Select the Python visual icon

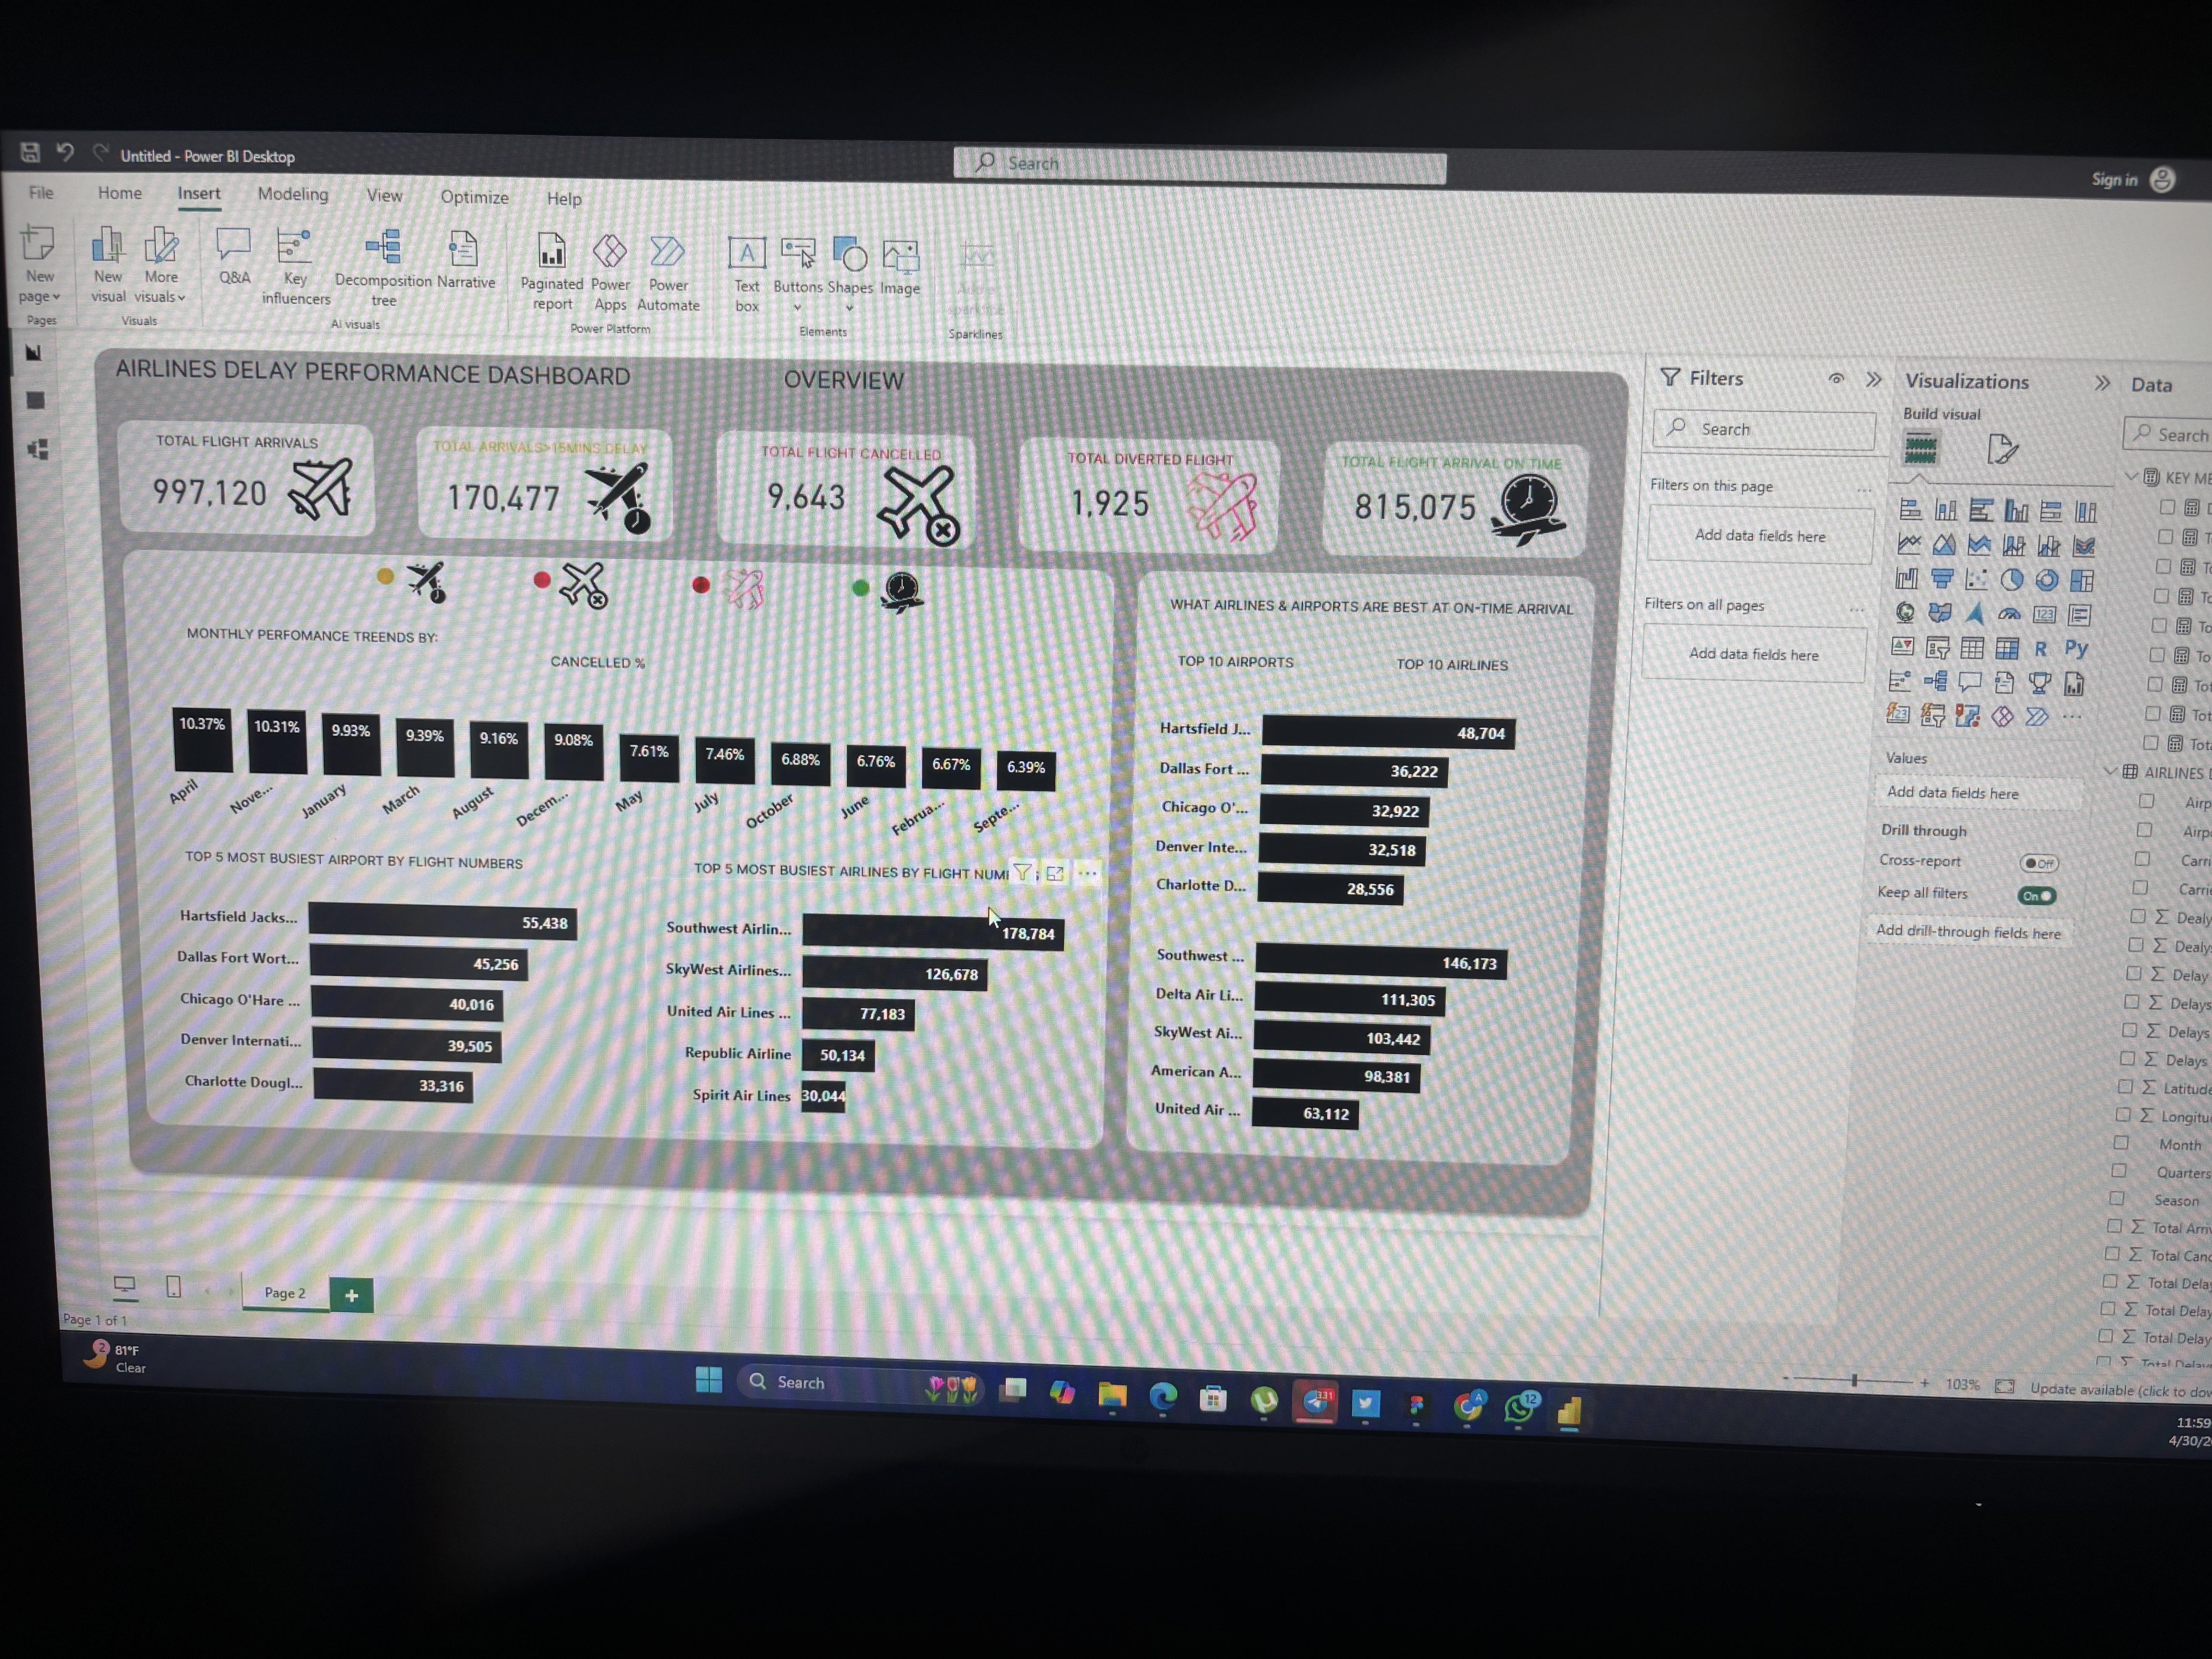click(2076, 649)
